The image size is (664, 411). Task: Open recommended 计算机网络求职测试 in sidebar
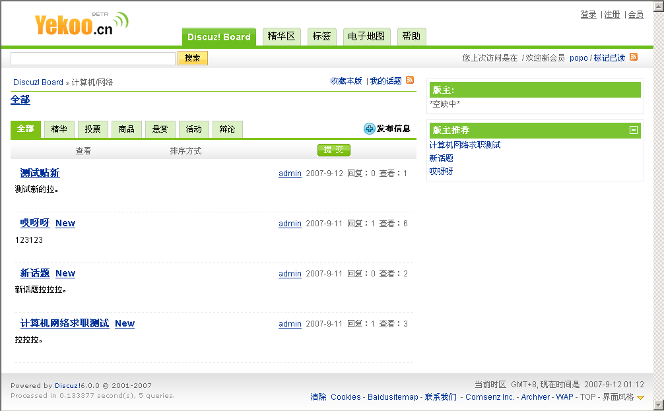[465, 144]
